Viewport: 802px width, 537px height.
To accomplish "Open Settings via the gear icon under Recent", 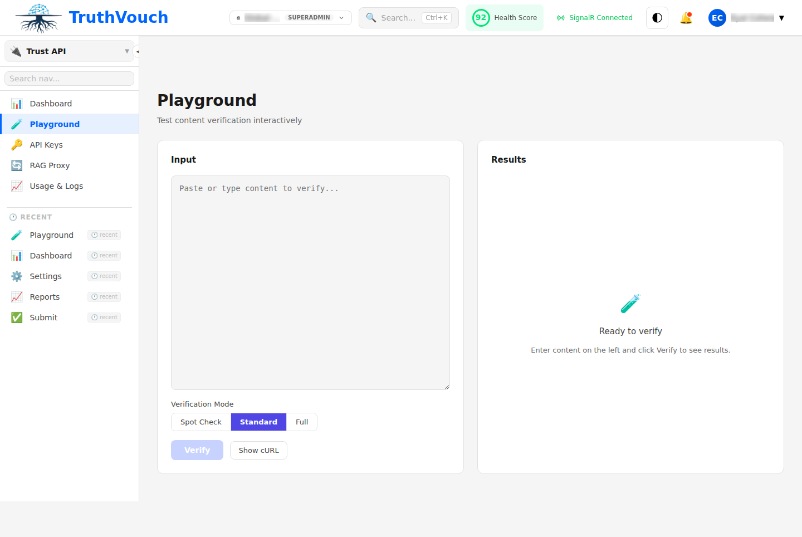I will (17, 276).
